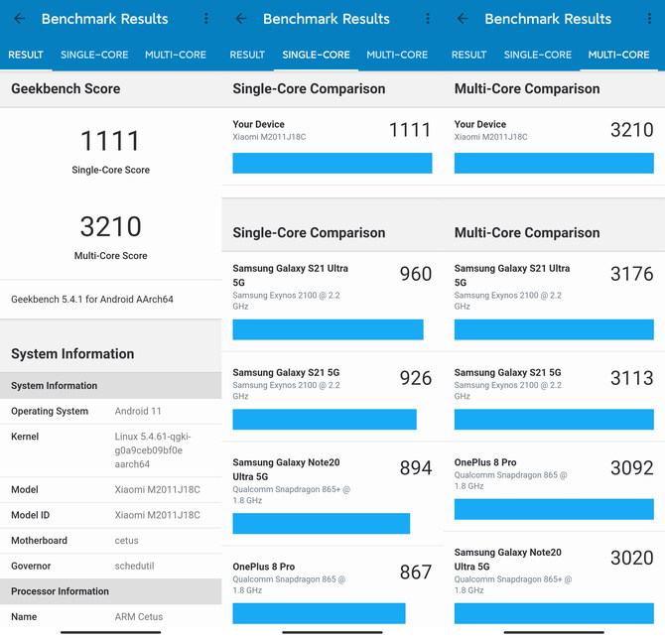Open the overflow menu in the left panel
The height and width of the screenshot is (638, 665).
point(206,18)
